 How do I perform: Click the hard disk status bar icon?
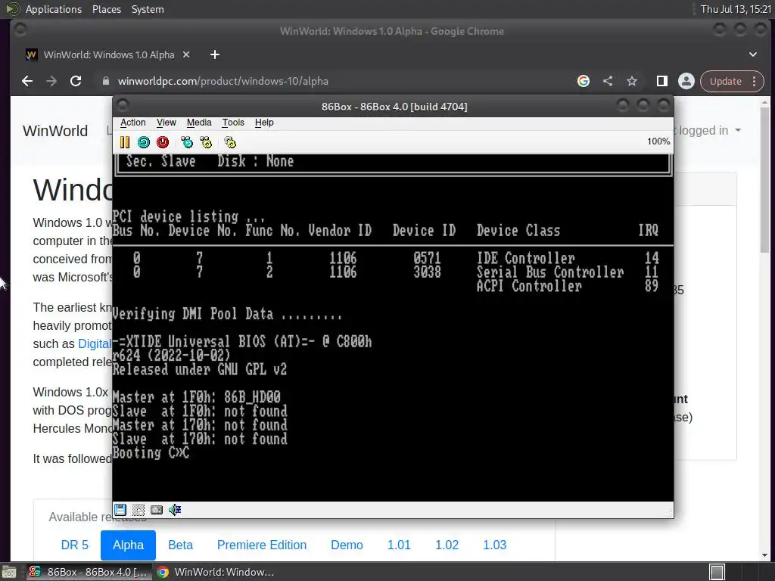pyautogui.click(x=157, y=509)
